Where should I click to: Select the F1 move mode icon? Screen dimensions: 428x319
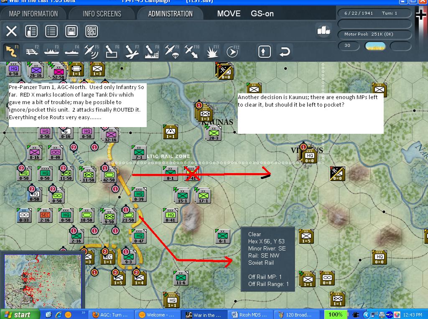12,51
